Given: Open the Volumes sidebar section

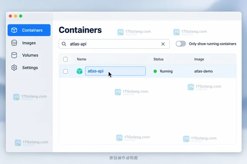Looking at the screenshot, I should pyautogui.click(x=29, y=55).
